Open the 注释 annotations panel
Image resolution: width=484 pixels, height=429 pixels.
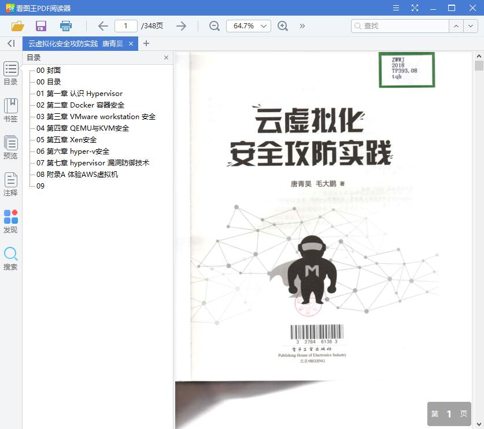pyautogui.click(x=10, y=183)
